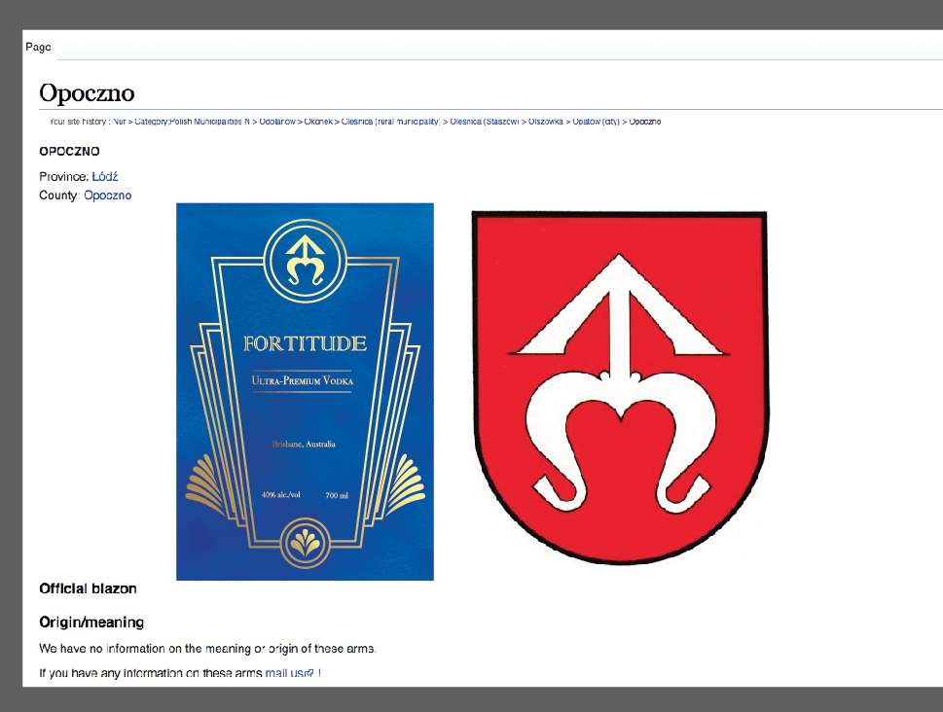
Task: Click the emblem atop the vodka label
Action: (x=305, y=259)
